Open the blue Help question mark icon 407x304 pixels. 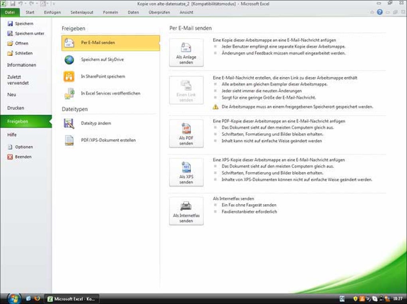click(x=379, y=12)
